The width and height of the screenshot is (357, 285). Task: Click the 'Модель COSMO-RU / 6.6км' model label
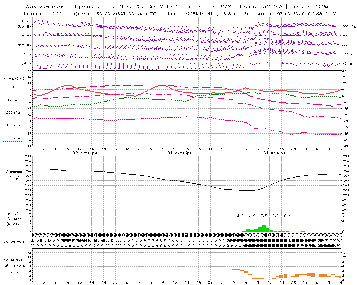[x=201, y=14]
